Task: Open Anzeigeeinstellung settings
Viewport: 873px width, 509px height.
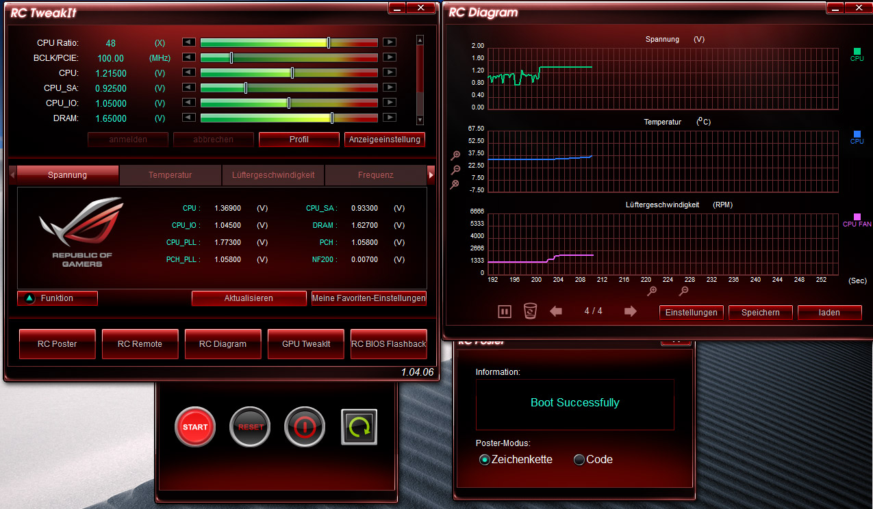Action: (x=385, y=140)
